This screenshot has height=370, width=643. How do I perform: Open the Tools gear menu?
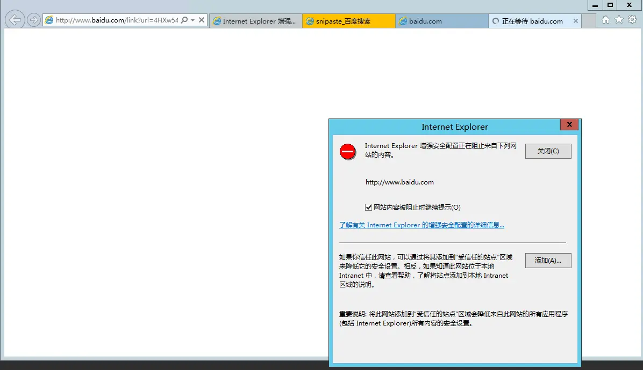(x=632, y=20)
